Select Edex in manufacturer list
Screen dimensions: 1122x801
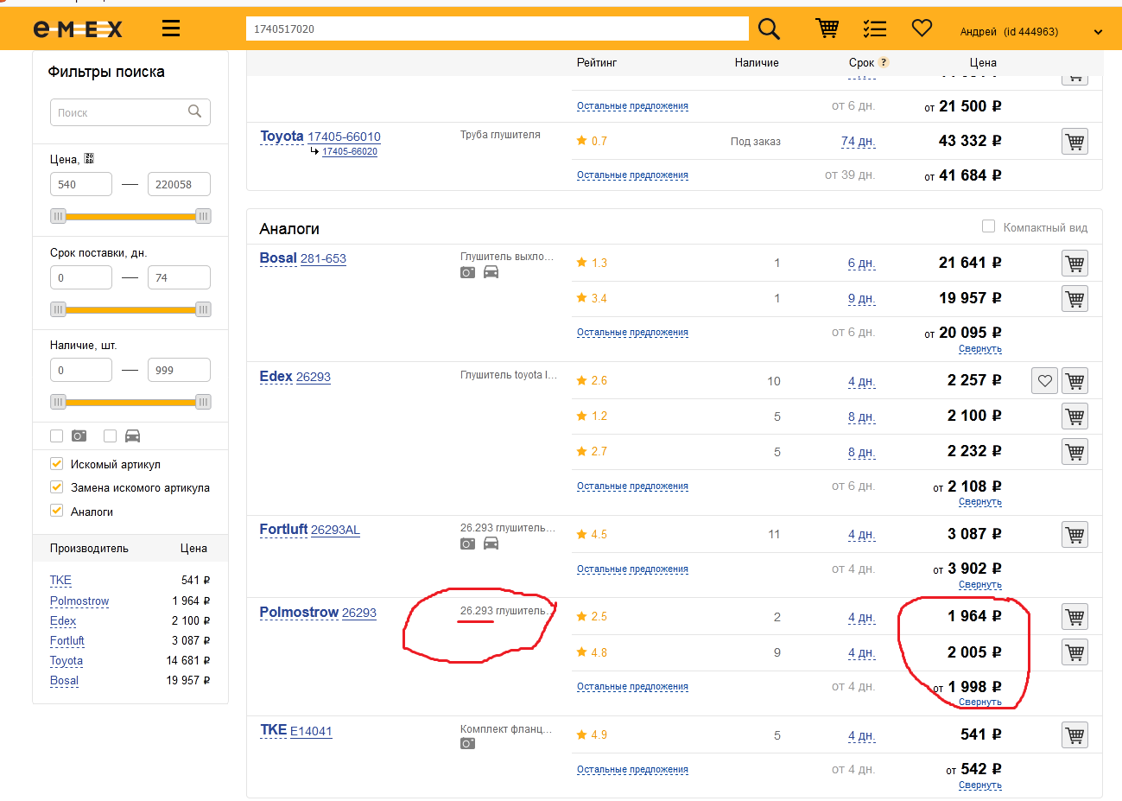pyautogui.click(x=63, y=621)
